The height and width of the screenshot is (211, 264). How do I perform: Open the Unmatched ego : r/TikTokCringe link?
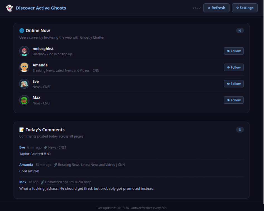pyautogui.click(x=66, y=182)
